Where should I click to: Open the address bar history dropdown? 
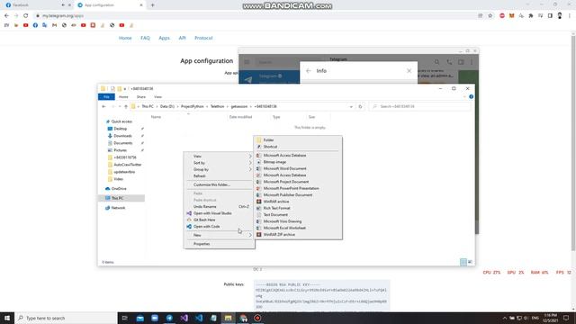[x=351, y=106]
